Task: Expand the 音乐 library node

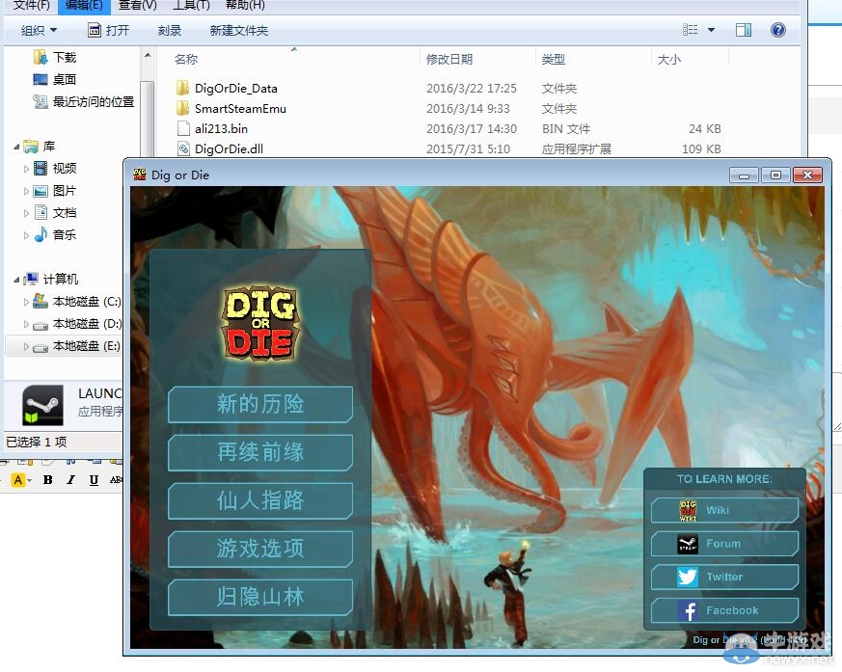Action: 26,235
